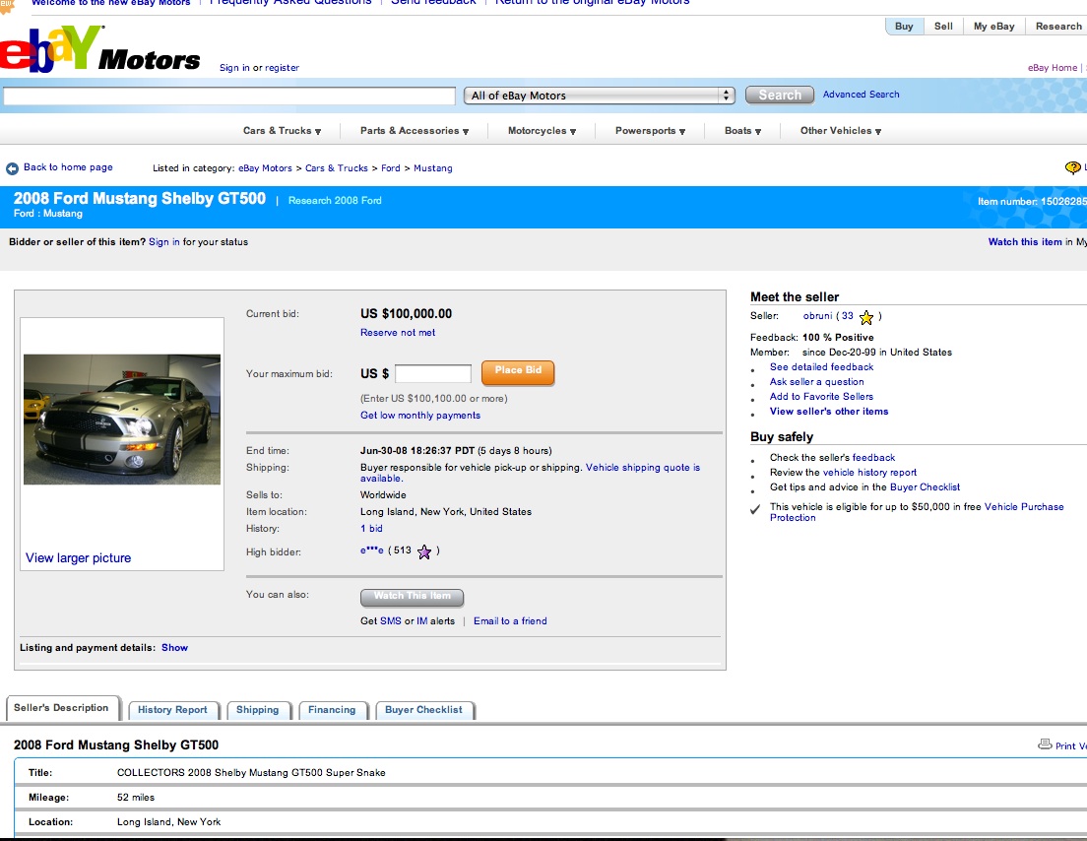Open the Ask seller a question link
Image resolution: width=1087 pixels, height=841 pixels.
click(x=816, y=382)
